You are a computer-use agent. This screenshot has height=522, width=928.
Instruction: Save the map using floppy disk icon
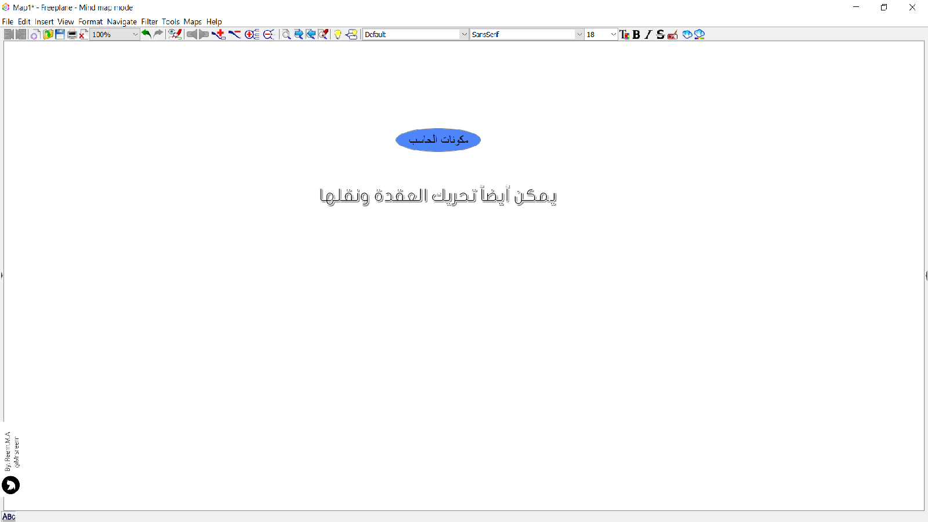pyautogui.click(x=60, y=35)
